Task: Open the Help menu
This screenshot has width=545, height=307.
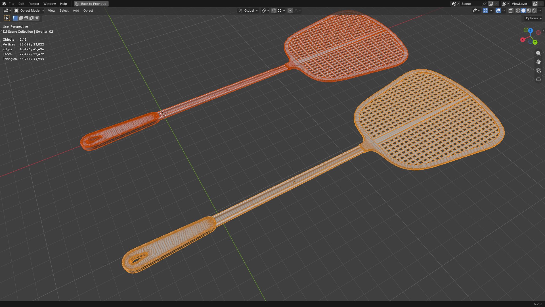Action: tap(63, 4)
